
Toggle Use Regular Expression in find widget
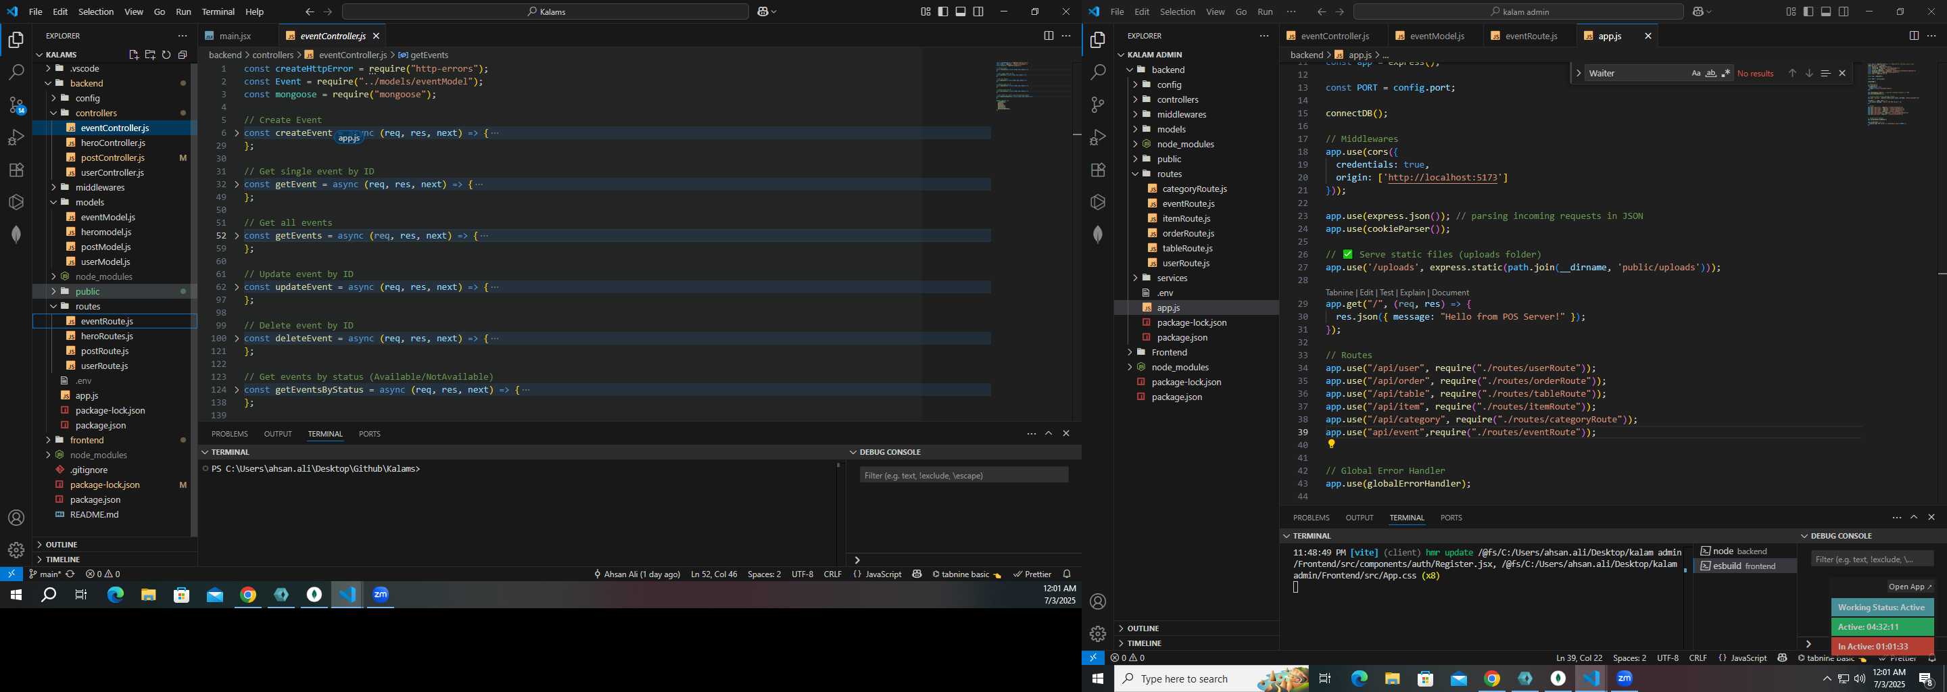[x=1725, y=73]
